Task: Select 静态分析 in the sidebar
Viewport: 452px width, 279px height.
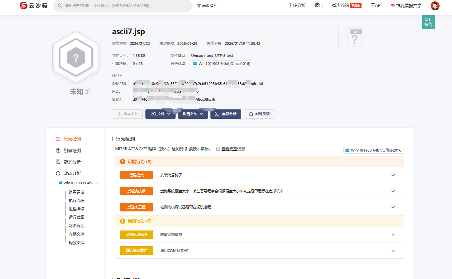Action: point(72,162)
